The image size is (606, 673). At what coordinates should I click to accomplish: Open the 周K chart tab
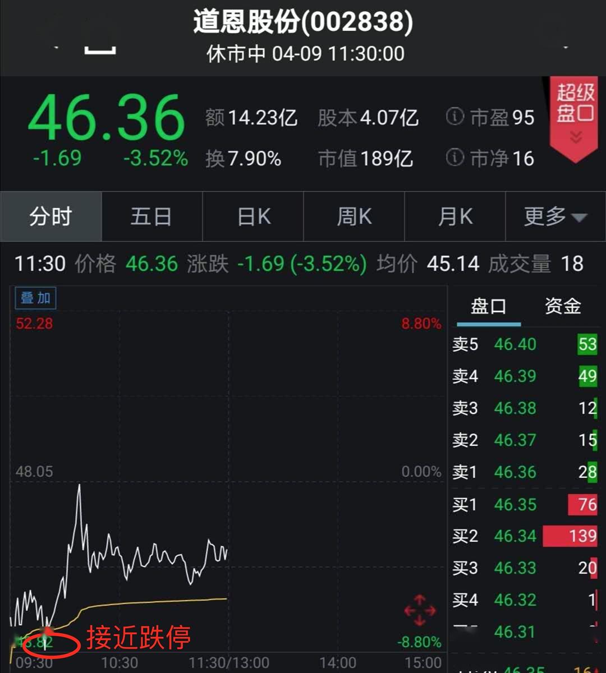[x=354, y=216]
